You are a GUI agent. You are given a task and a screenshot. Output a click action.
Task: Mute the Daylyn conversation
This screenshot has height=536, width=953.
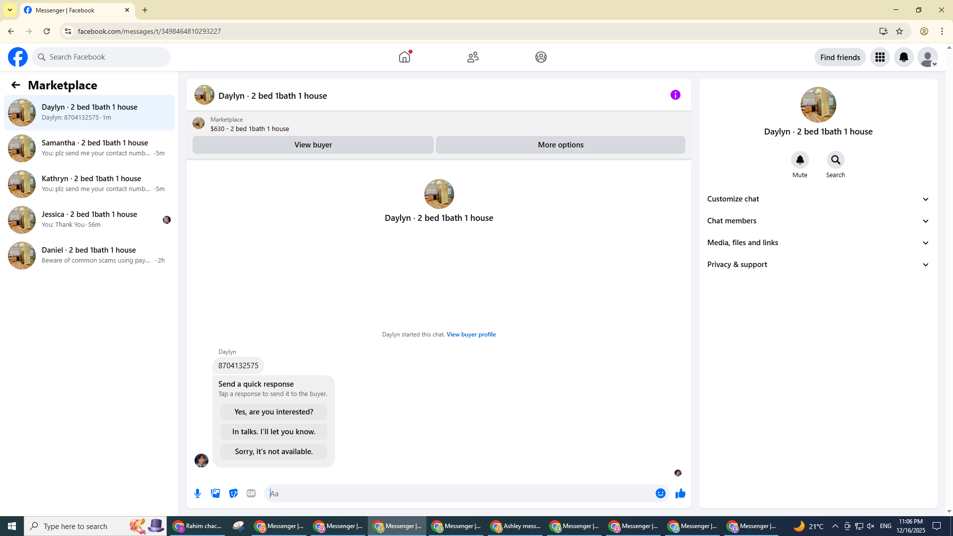800,160
